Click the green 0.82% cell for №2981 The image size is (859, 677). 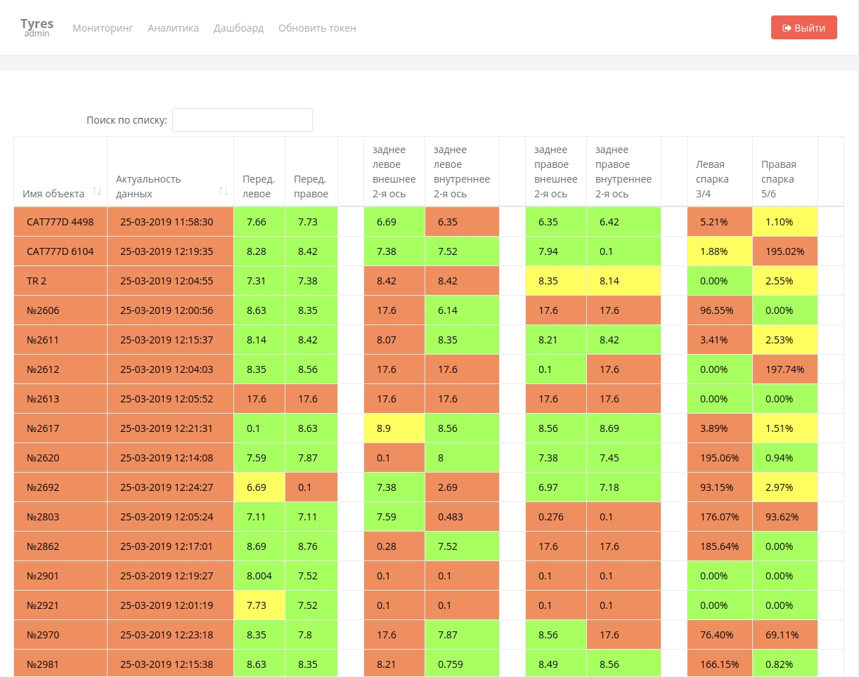click(784, 664)
